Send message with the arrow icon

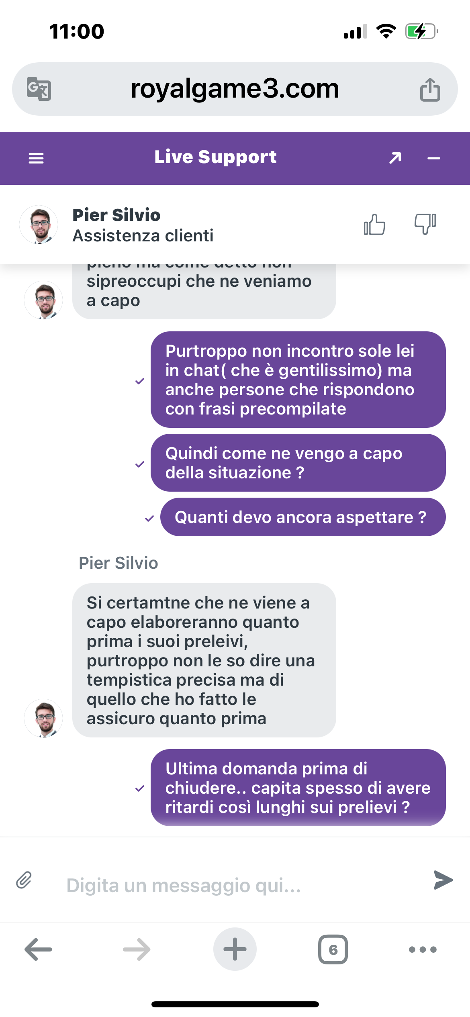[x=443, y=880]
